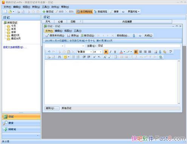The width and height of the screenshot is (187, 144).
Task: Click the green plus 新日记 button in main toolbar
Action: (48, 12)
